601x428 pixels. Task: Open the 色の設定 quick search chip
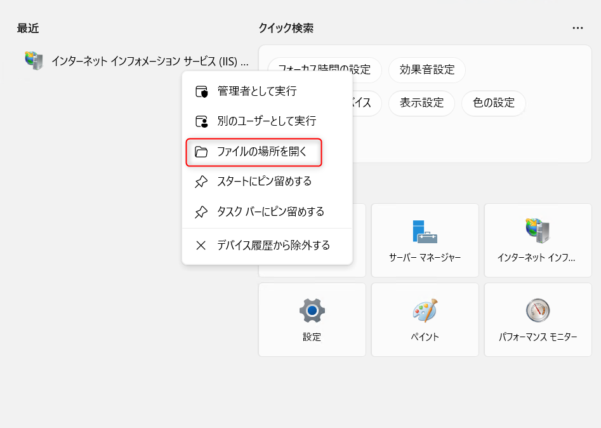click(493, 103)
